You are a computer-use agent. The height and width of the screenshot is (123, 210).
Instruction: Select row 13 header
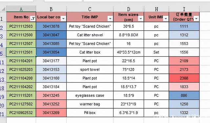pyautogui.click(x=3, y=79)
